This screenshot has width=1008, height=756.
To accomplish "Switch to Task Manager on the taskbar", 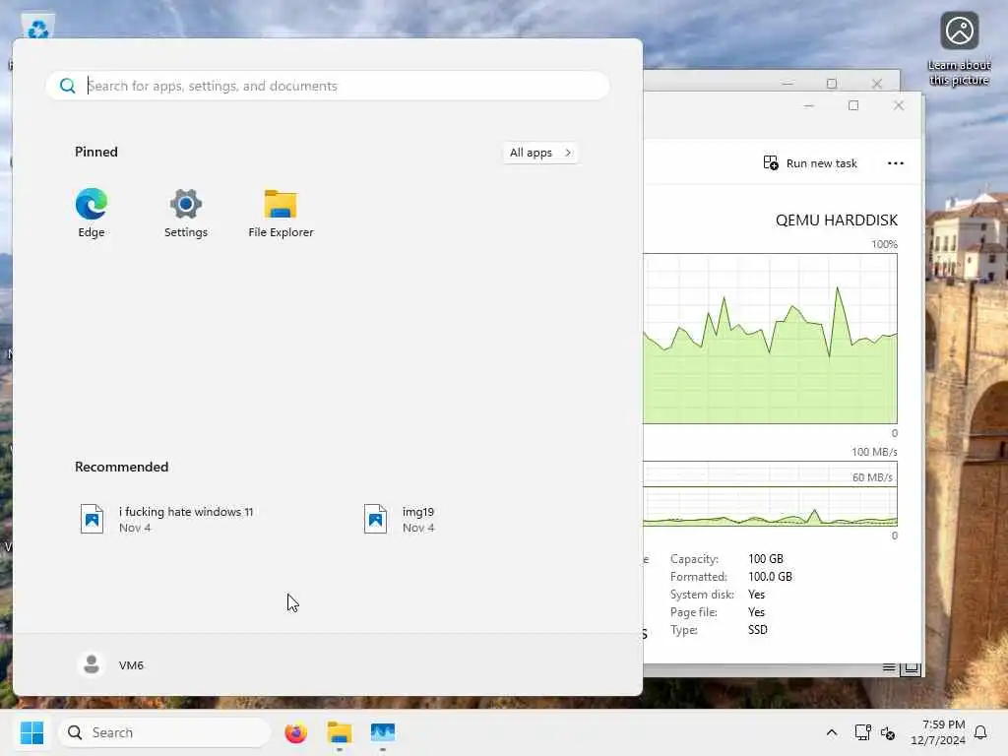I will coord(383,732).
